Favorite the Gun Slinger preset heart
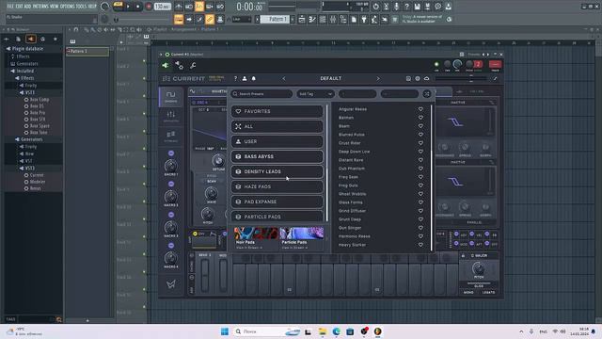602x339 pixels. (420, 228)
